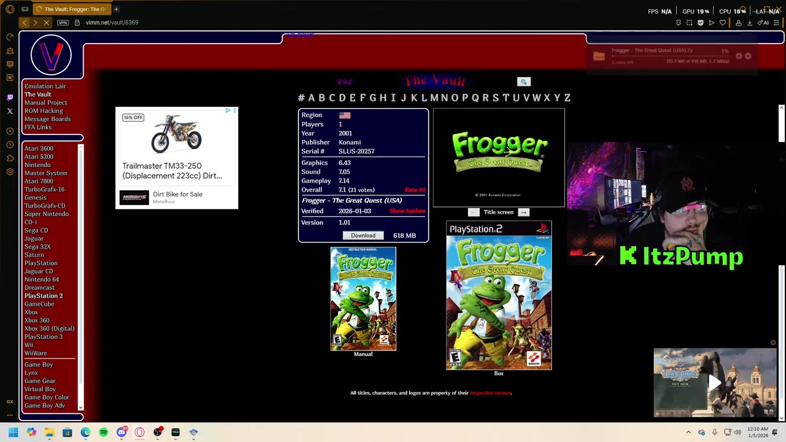Play the floating video ad
This screenshot has height=442, width=786.
pos(715,383)
